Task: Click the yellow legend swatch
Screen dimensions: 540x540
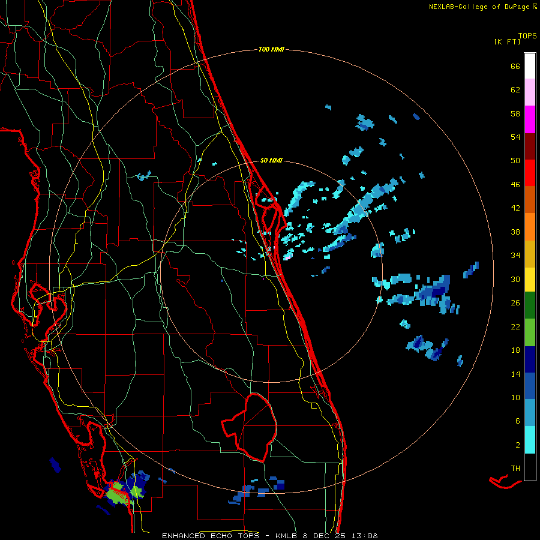Action: pyautogui.click(x=530, y=279)
